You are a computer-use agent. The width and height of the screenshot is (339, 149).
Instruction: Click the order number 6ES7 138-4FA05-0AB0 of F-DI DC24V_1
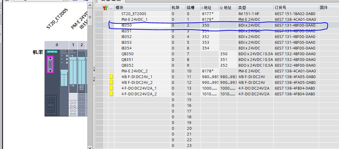[x=296, y=77]
